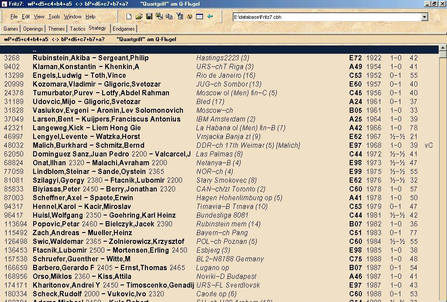Screen dimensions: 447x302
Task: Click the round yellow toolbar icon
Action: 189,17
